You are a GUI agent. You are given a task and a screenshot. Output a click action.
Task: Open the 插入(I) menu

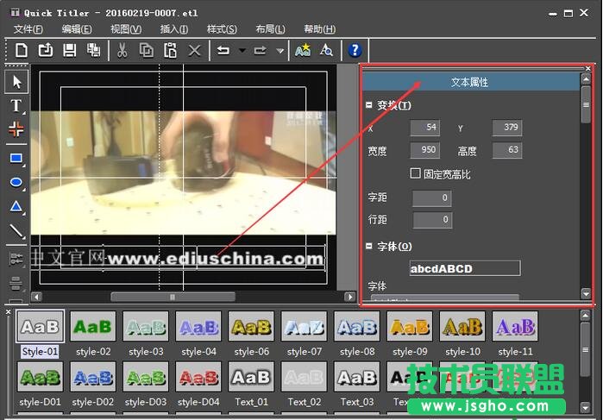click(173, 29)
